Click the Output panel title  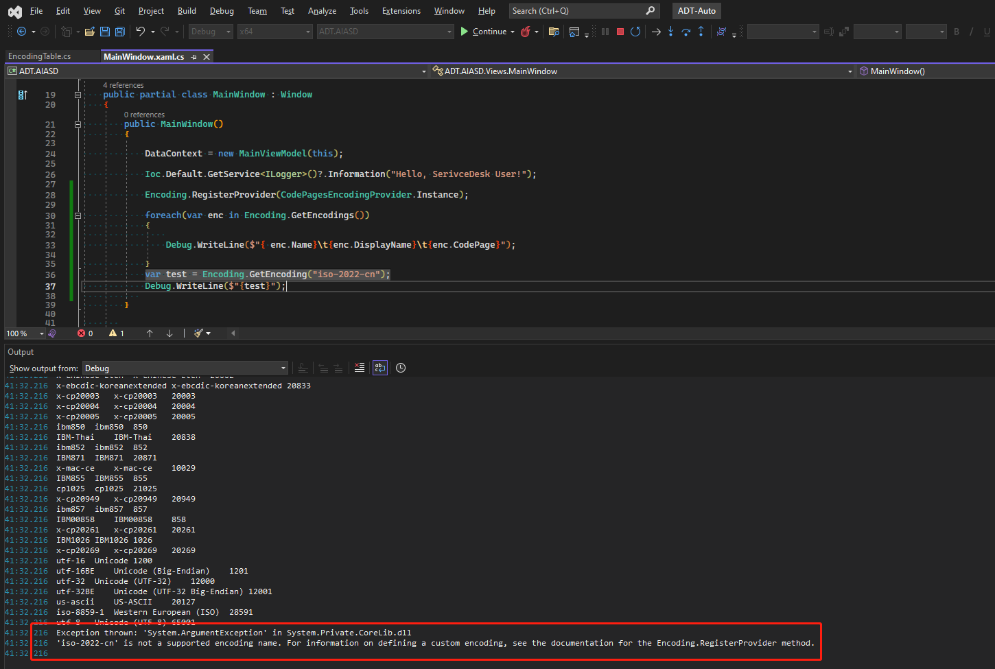pyautogui.click(x=21, y=352)
